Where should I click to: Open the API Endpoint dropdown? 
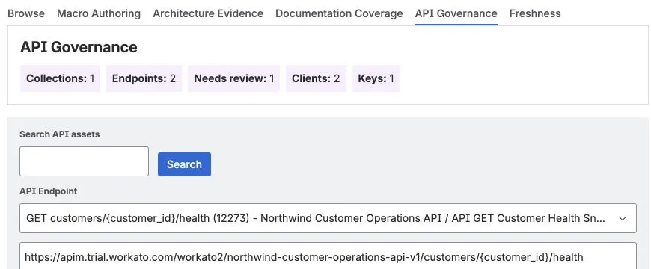click(328, 218)
